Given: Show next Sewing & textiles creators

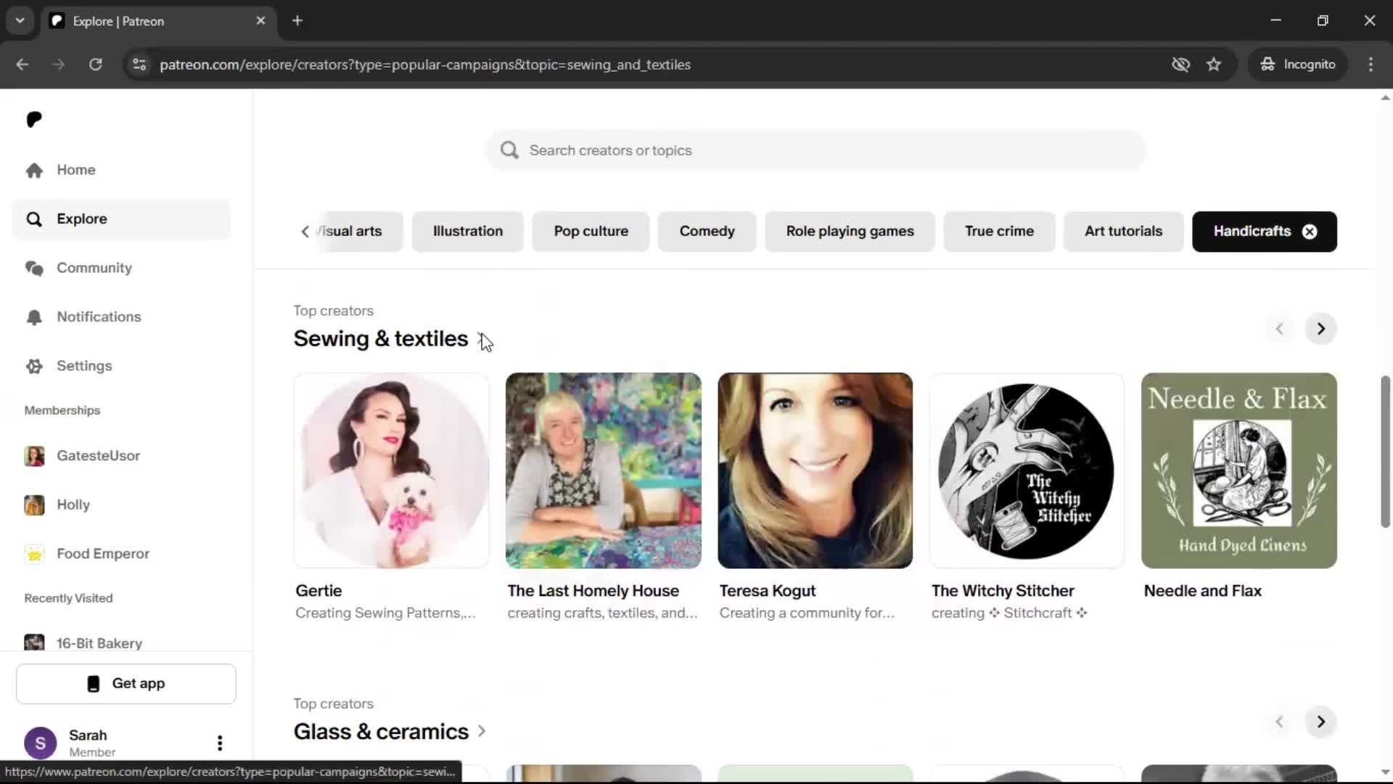Looking at the screenshot, I should 1320,329.
